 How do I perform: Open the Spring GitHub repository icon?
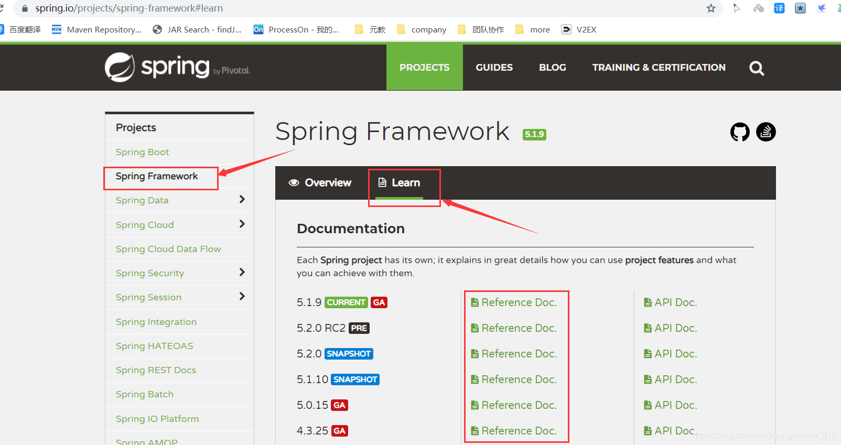click(x=740, y=132)
